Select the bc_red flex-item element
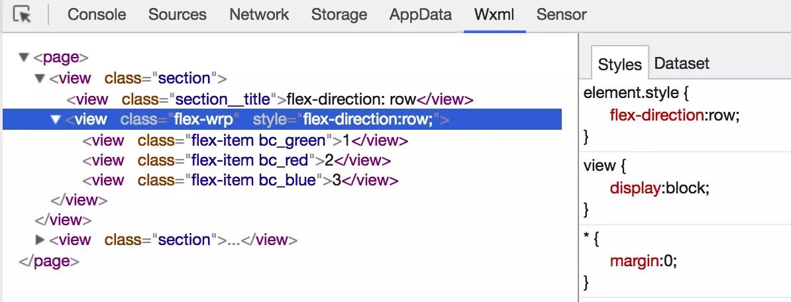Image resolution: width=791 pixels, height=302 pixels. [237, 160]
